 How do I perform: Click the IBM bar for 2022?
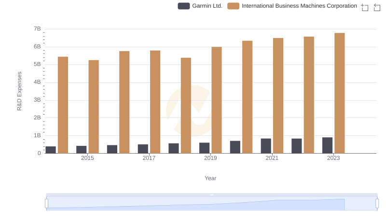tap(309, 95)
